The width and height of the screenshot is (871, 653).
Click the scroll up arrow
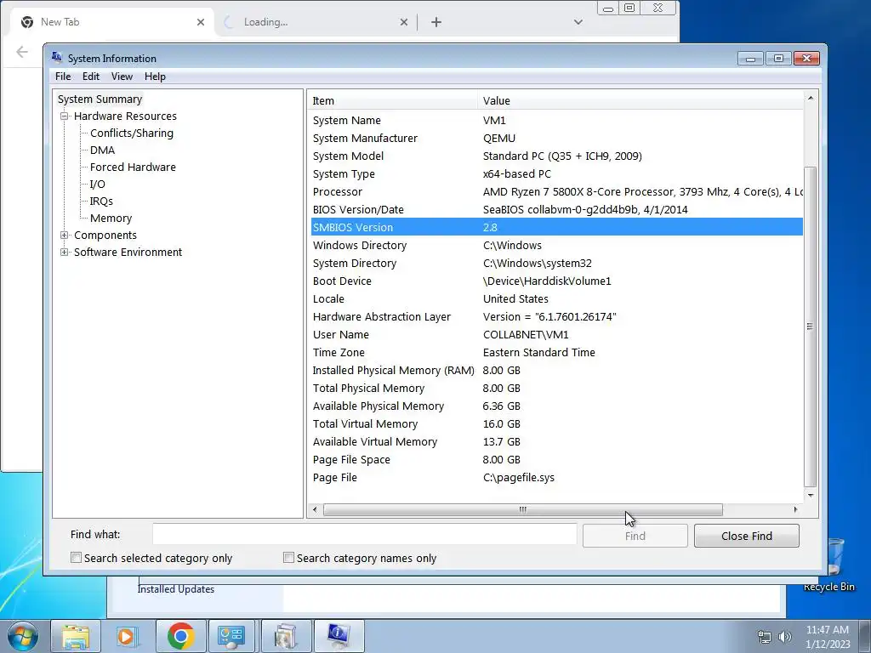[811, 98]
